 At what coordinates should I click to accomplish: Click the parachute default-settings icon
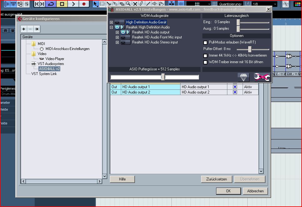click(x=244, y=77)
